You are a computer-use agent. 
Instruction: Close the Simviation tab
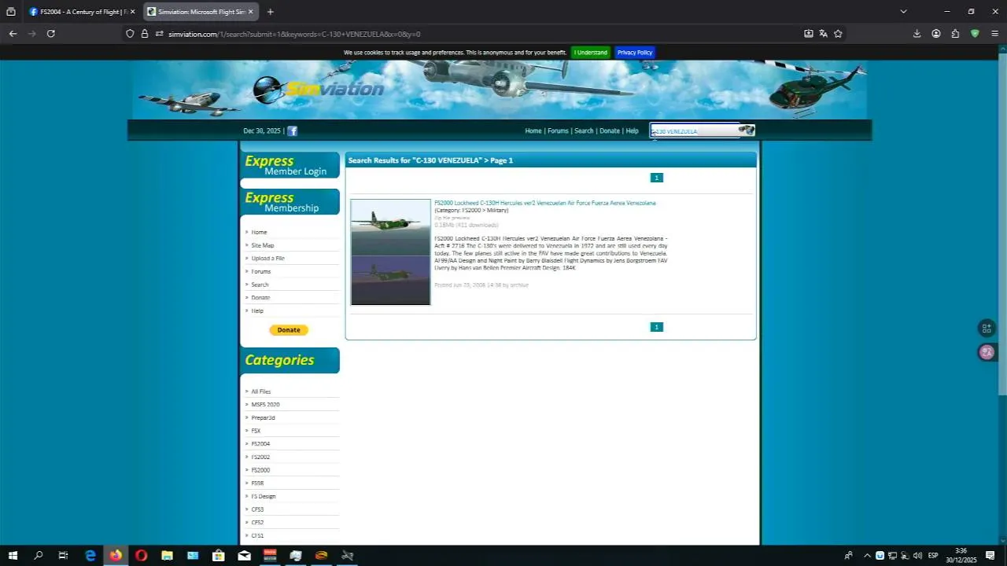coord(251,12)
